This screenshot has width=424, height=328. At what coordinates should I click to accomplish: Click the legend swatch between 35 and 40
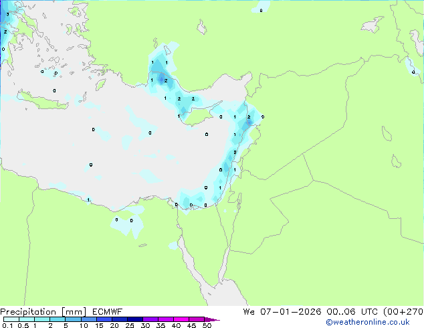(x=166, y=319)
